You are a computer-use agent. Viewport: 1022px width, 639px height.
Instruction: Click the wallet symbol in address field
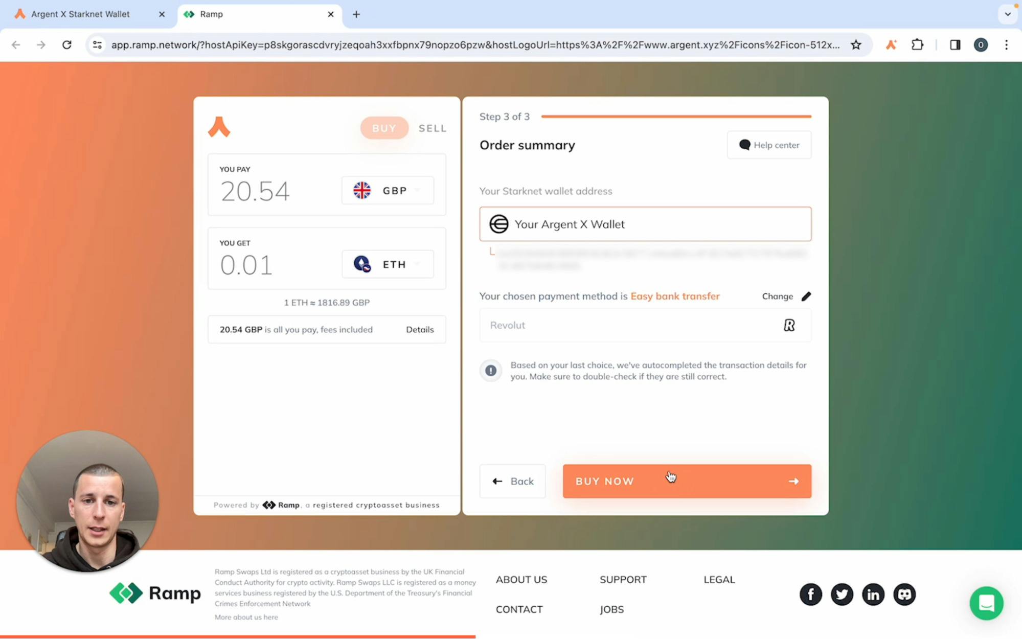[498, 224]
